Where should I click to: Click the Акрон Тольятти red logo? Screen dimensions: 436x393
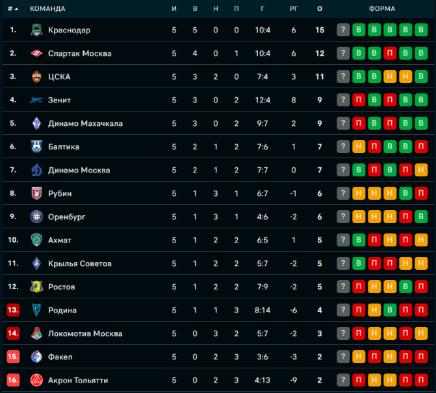[x=36, y=380]
